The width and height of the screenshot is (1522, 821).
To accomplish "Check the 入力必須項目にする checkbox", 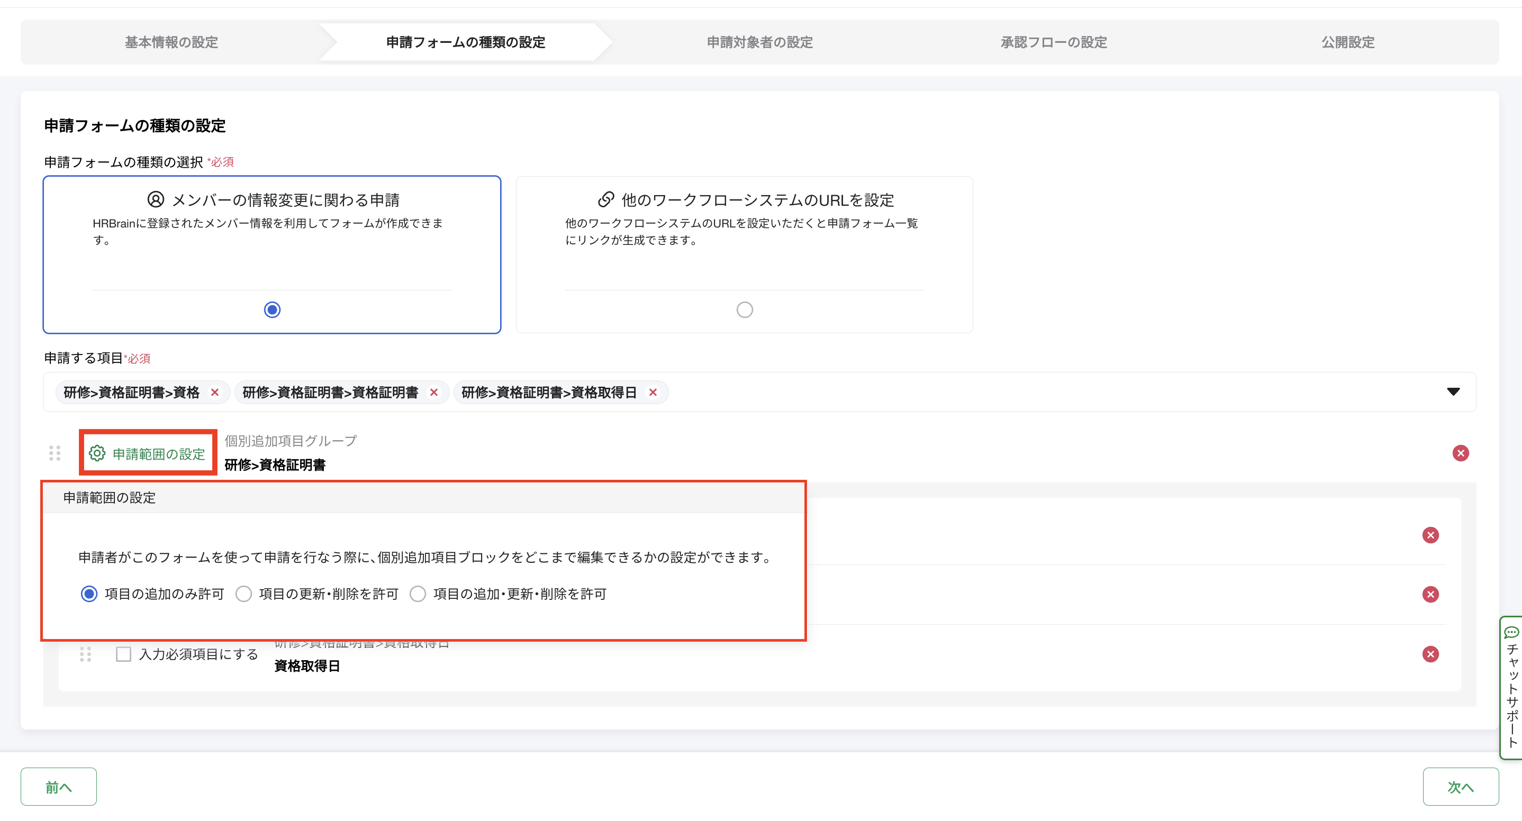I will tap(123, 654).
